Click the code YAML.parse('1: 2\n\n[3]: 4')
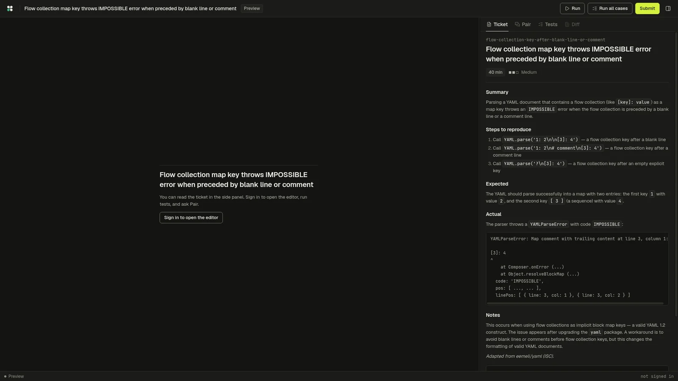The image size is (678, 381). 541,140
